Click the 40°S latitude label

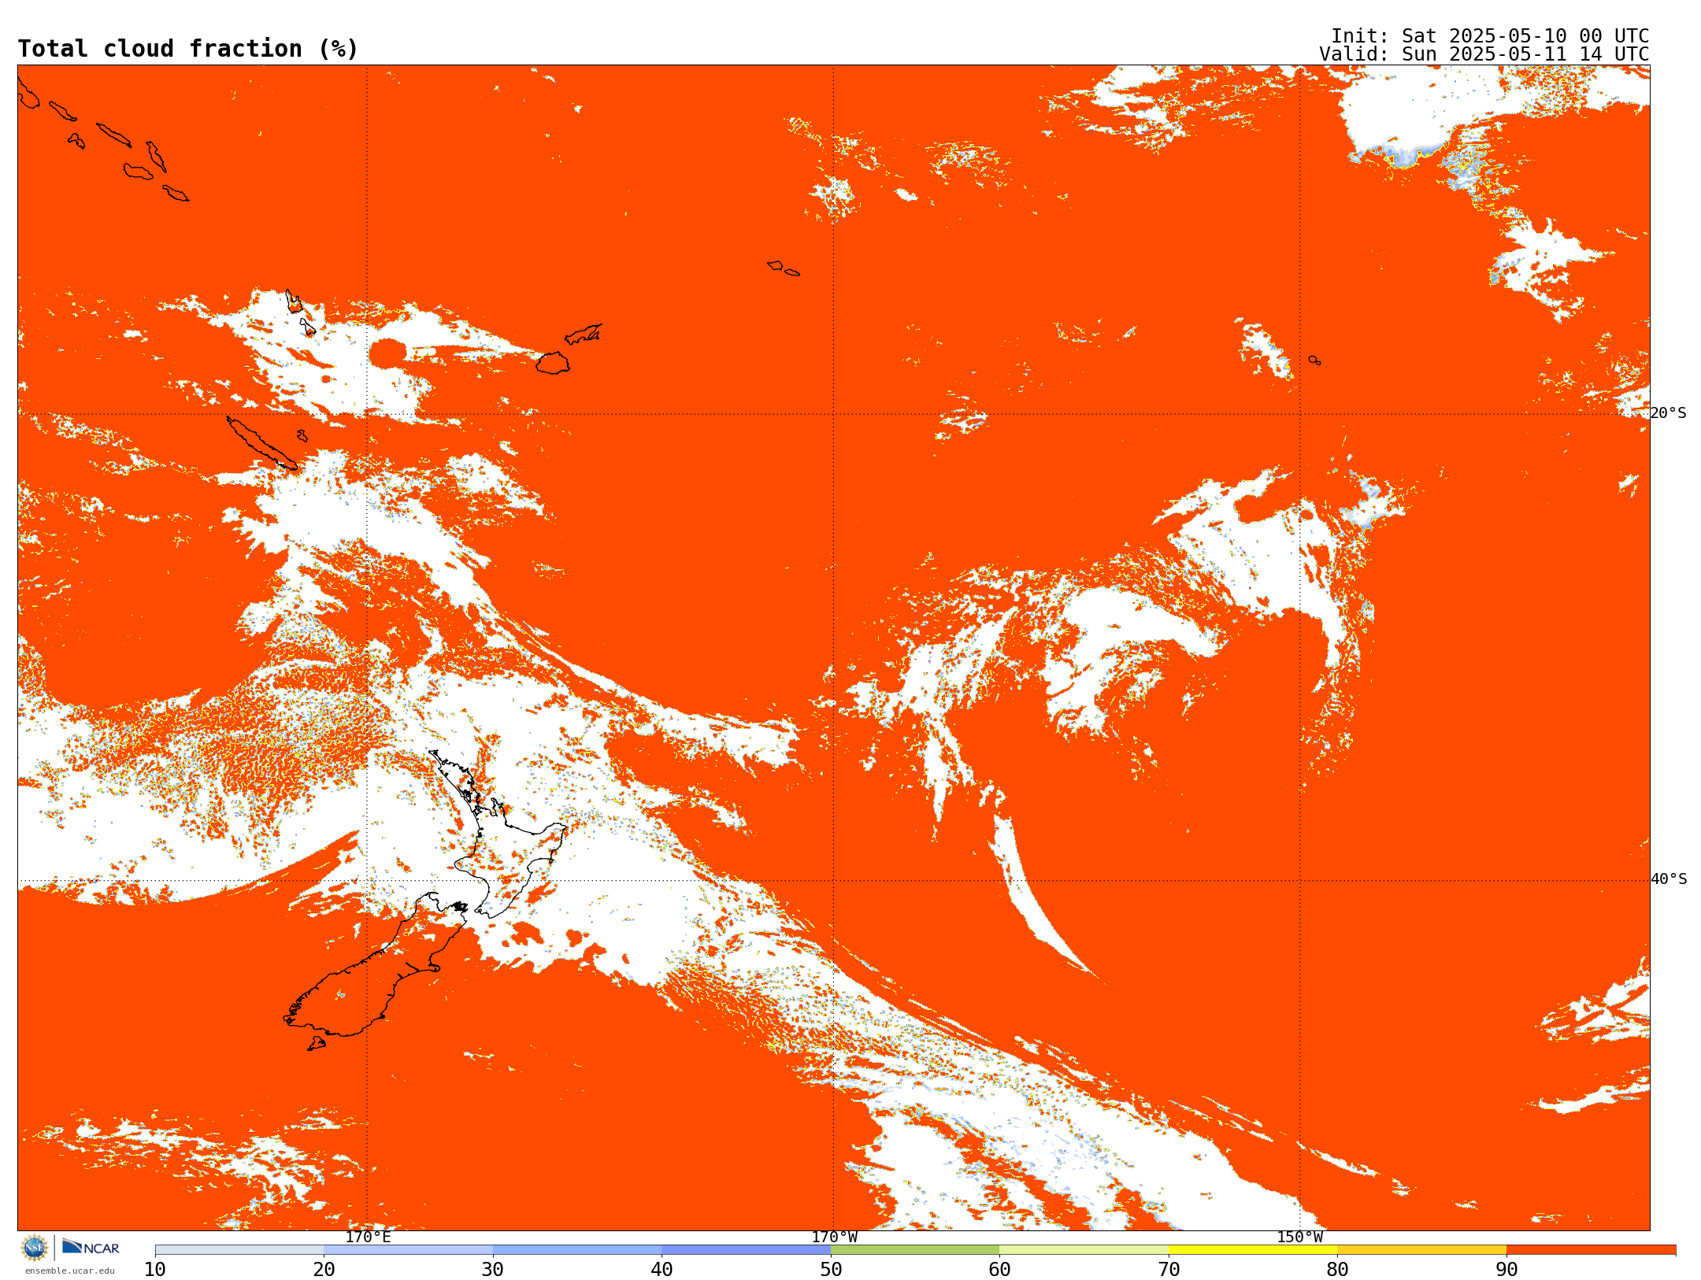[1669, 879]
